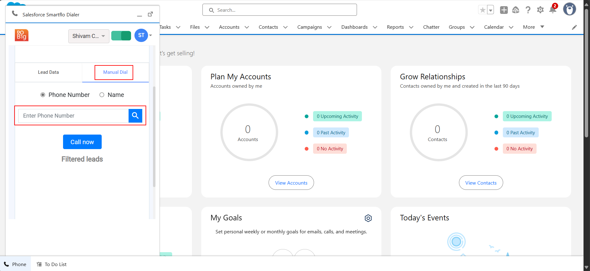590x271 pixels.
Task: Open Global Actions plus icon
Action: point(504,10)
